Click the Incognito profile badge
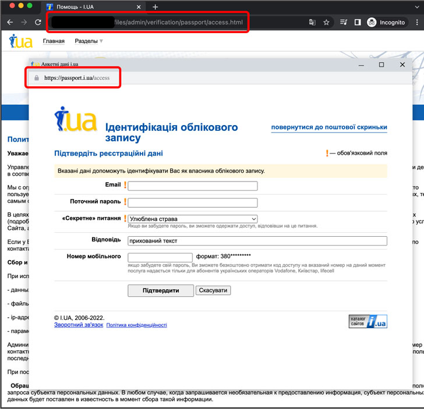 [386, 23]
